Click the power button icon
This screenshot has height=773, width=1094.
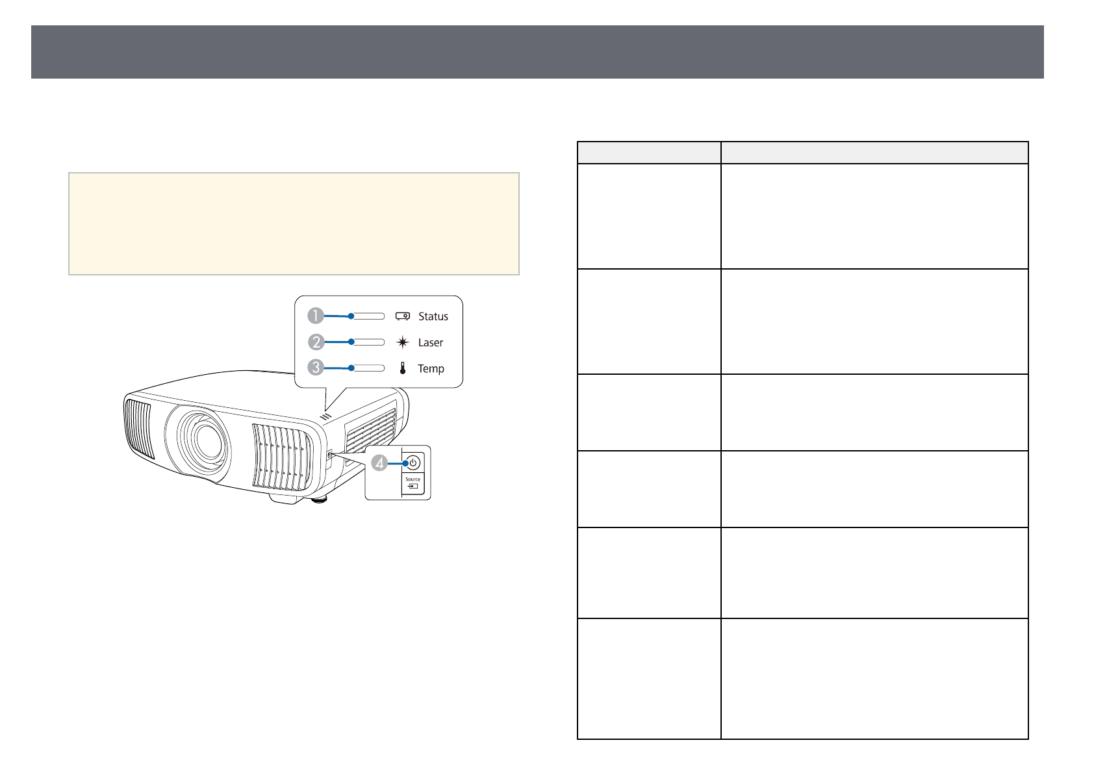[x=413, y=463]
